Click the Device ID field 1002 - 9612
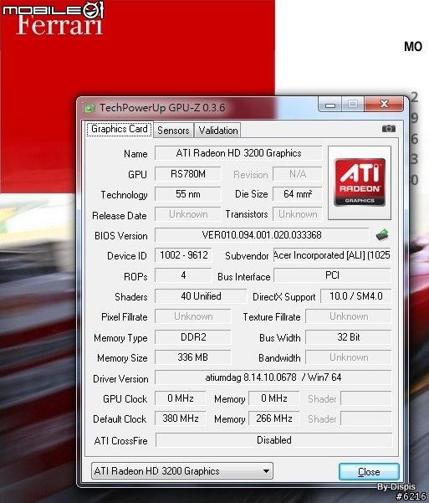This screenshot has width=429, height=503. (183, 255)
